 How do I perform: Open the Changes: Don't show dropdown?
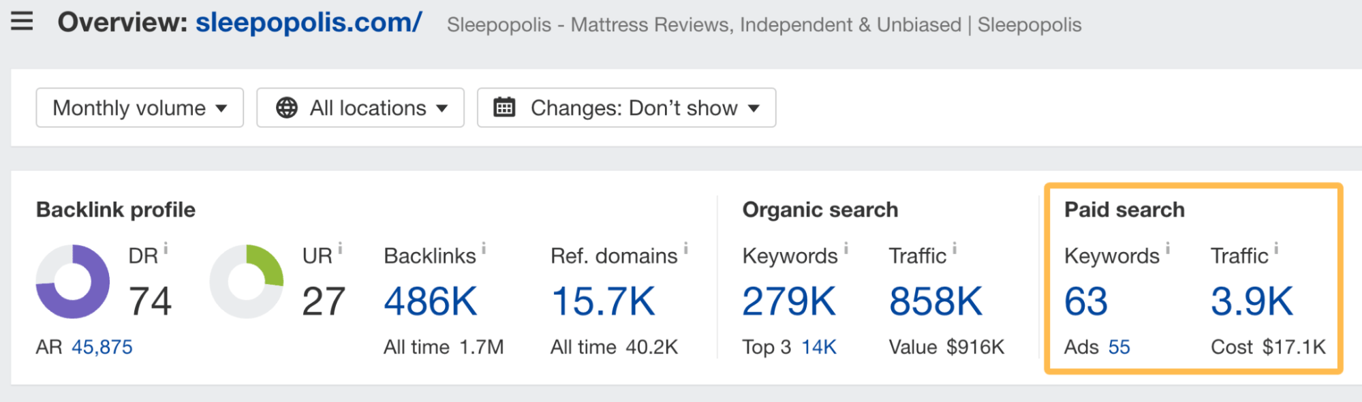pyautogui.click(x=626, y=108)
